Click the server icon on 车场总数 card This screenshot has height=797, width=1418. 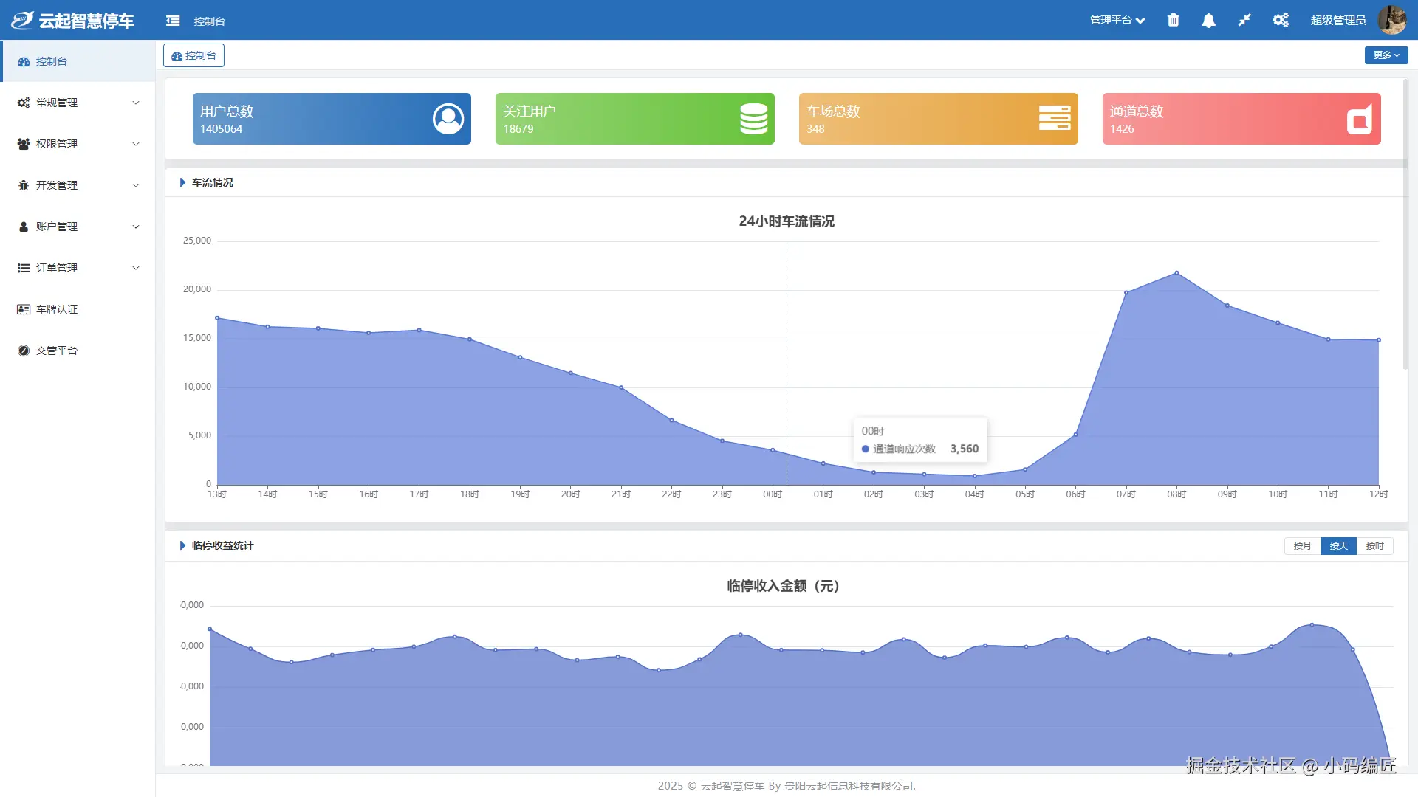click(1054, 118)
